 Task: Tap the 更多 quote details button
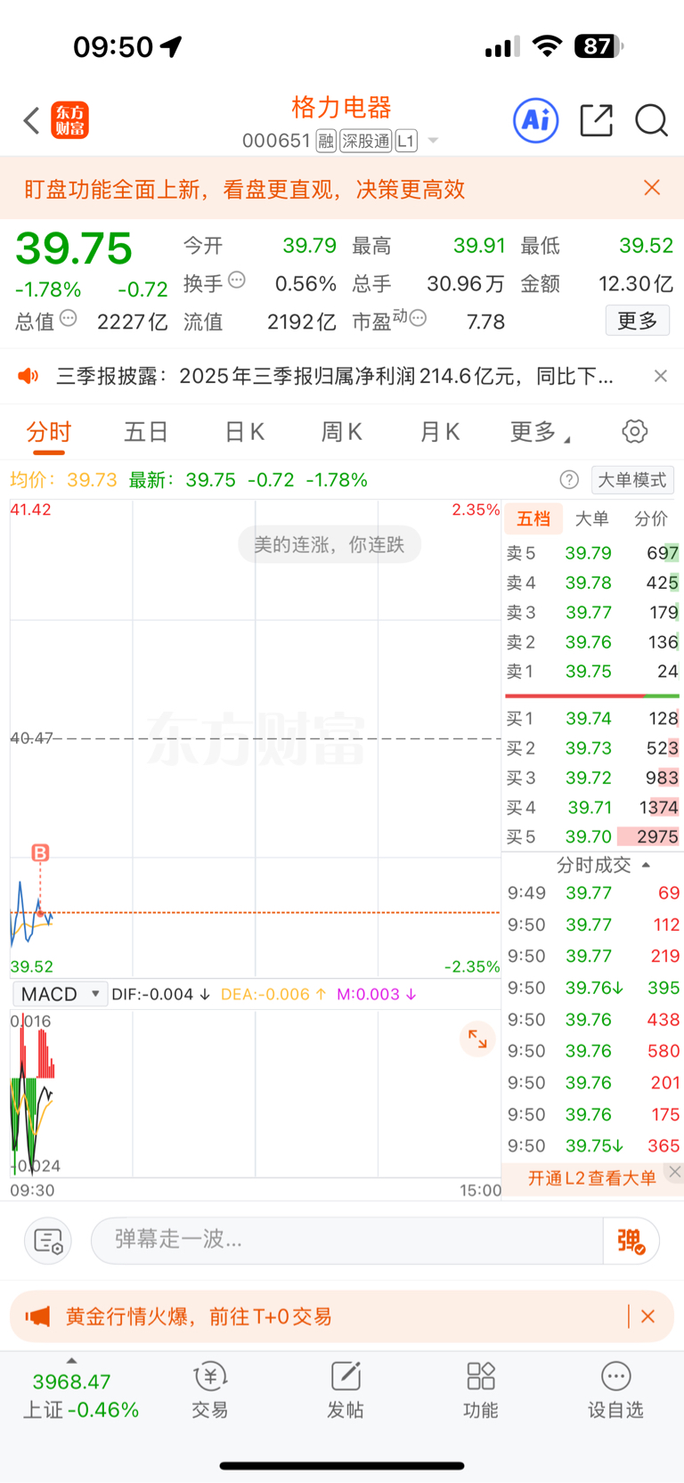(638, 321)
